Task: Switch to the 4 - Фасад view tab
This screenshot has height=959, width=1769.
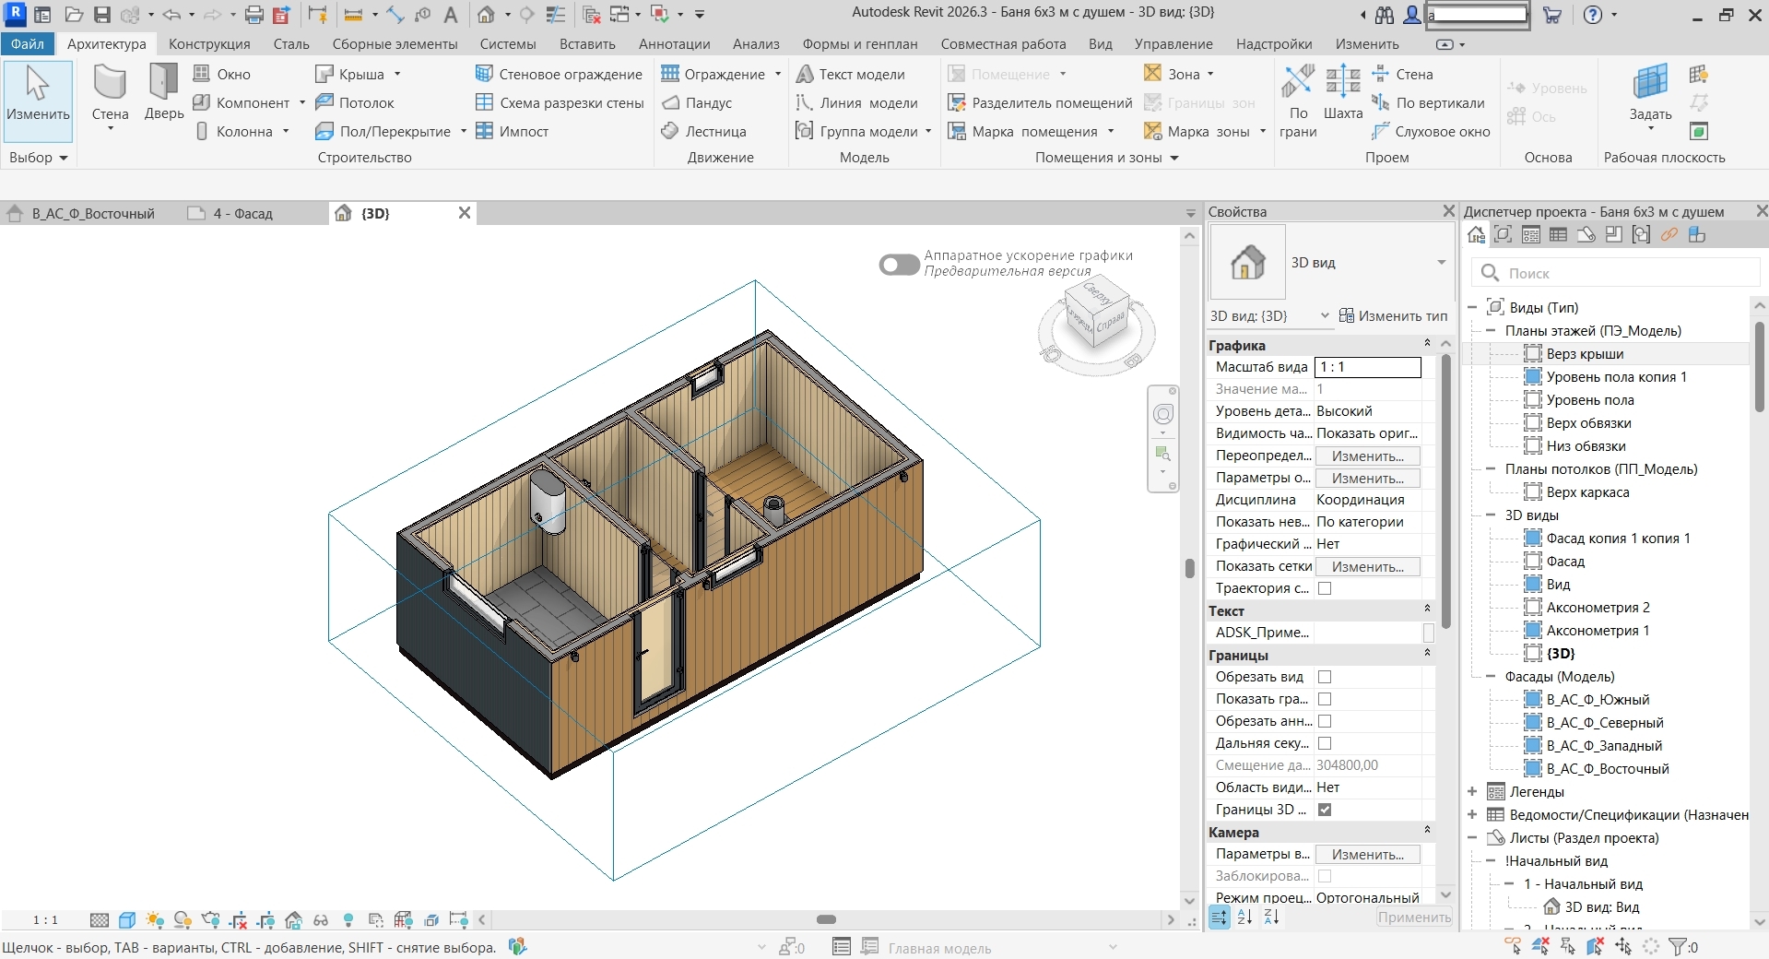Action: pos(242,213)
